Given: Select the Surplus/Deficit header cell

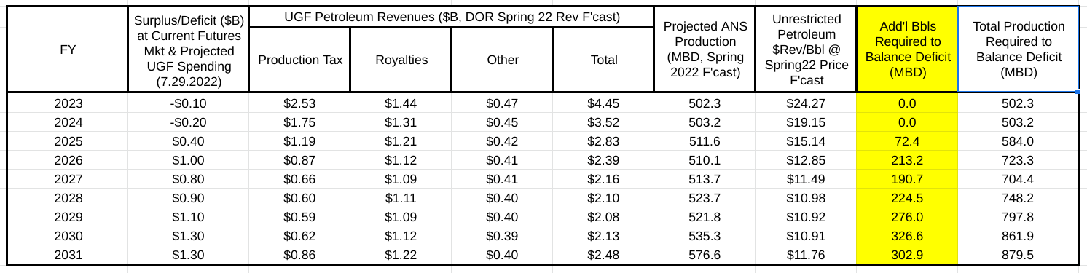Looking at the screenshot, I should click(x=187, y=50).
